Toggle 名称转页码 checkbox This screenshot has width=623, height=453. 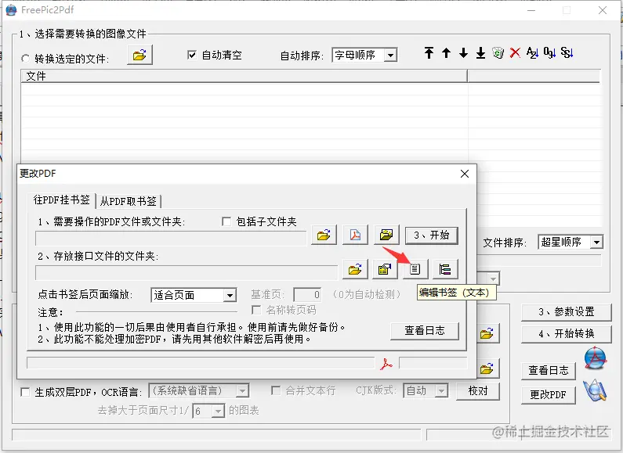[x=257, y=310]
